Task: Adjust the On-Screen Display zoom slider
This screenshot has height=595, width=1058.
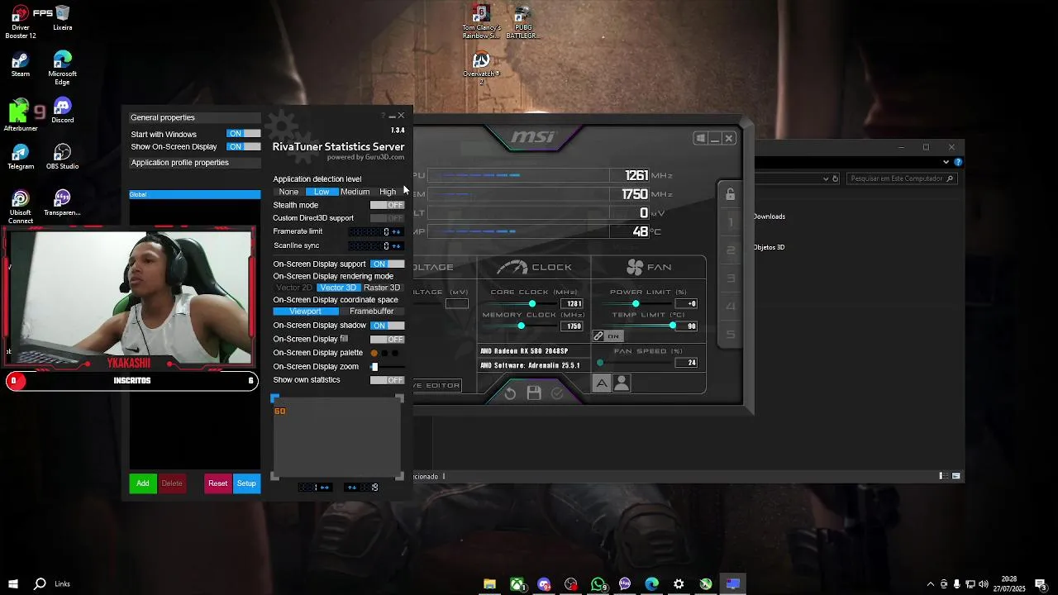Action: (x=374, y=367)
